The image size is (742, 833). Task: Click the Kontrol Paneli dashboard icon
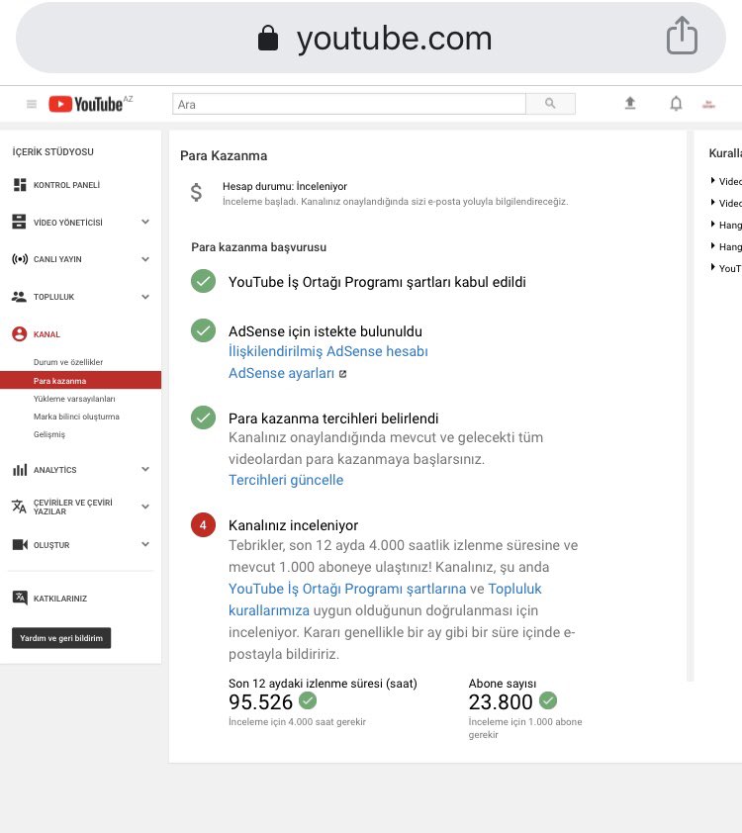[20, 185]
